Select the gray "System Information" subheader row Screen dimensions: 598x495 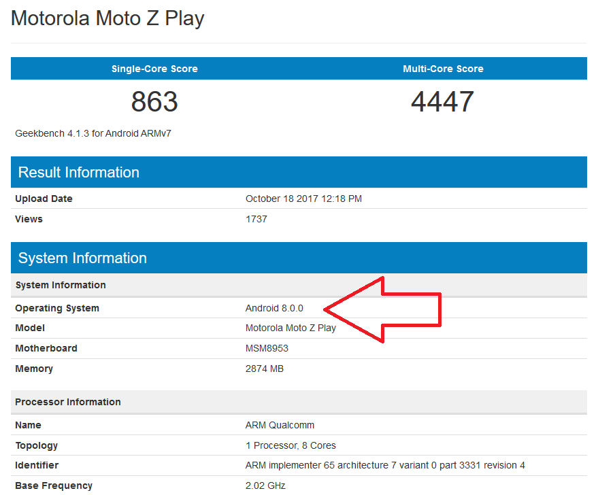tap(299, 285)
